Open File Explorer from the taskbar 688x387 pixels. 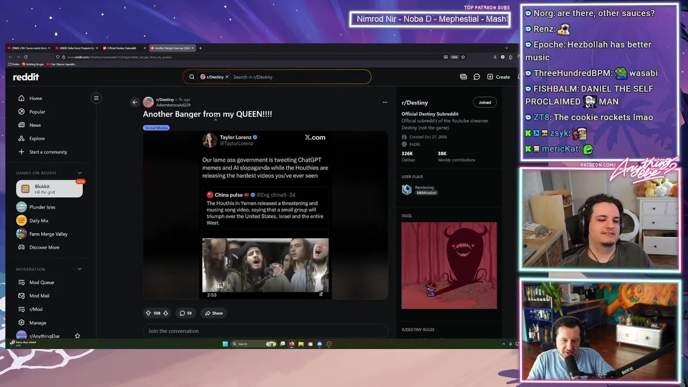pos(301,344)
